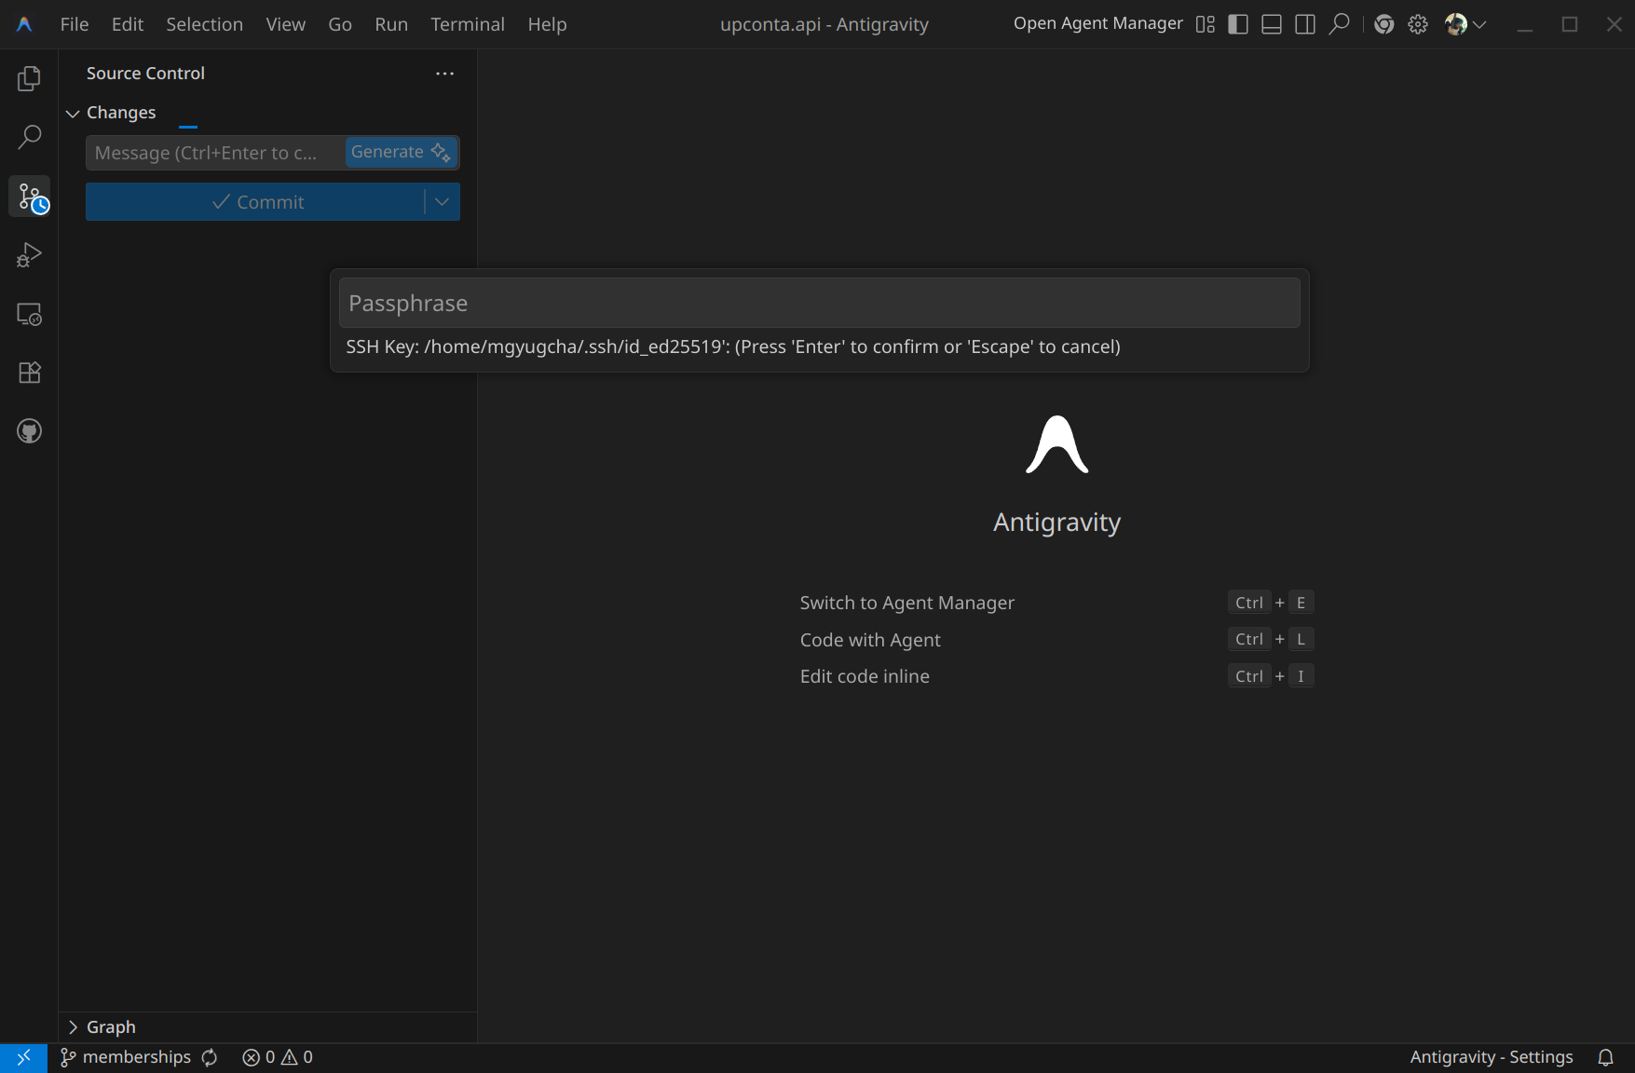Click Open Agent Manager

[1097, 23]
